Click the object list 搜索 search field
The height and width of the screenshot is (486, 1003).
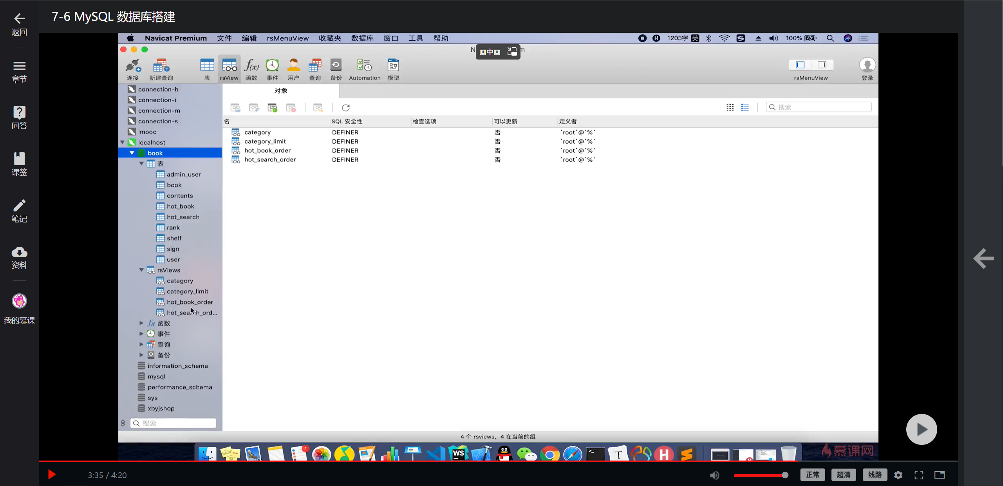click(819, 107)
